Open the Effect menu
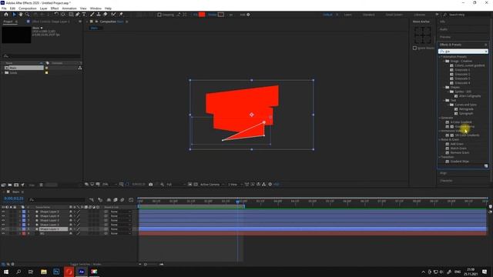 [x=55, y=8]
